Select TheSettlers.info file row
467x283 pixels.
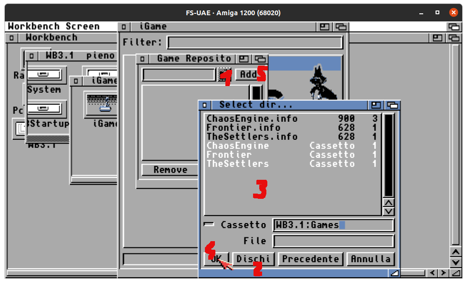(x=292, y=137)
